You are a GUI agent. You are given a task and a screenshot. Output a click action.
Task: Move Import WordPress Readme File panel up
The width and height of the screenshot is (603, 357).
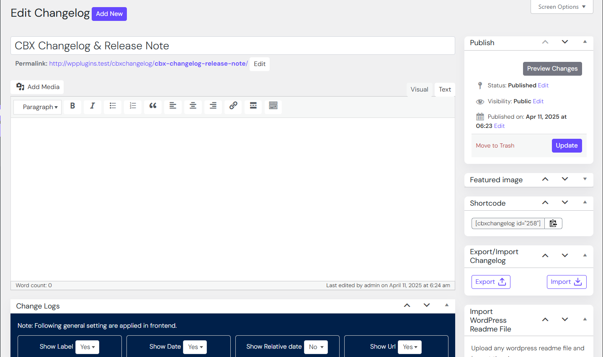point(545,320)
